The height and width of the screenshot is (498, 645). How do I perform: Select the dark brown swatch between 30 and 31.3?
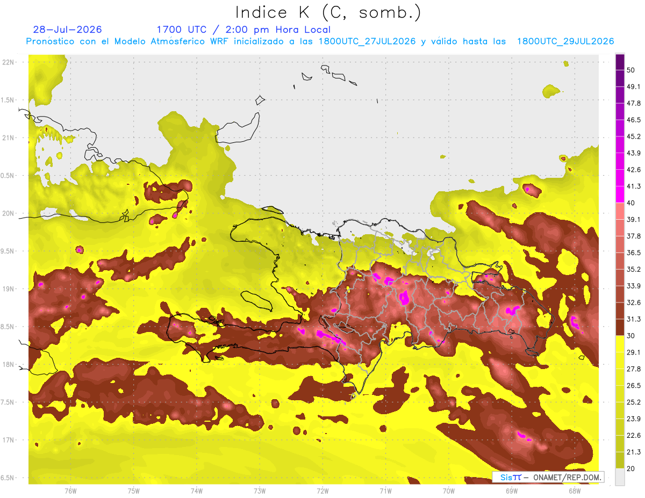620,327
